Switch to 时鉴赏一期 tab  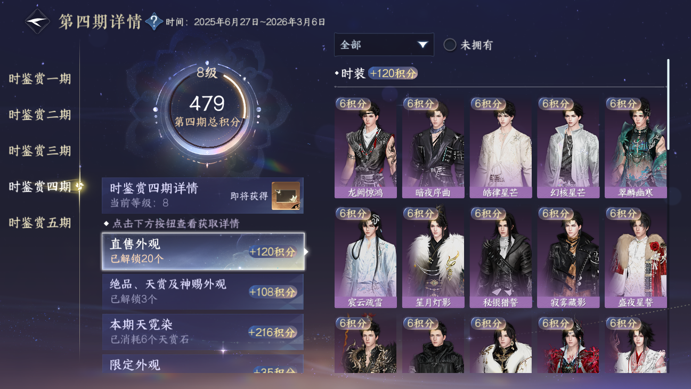click(40, 79)
